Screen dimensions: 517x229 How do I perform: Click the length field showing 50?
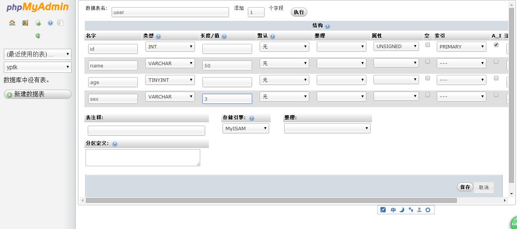227,65
